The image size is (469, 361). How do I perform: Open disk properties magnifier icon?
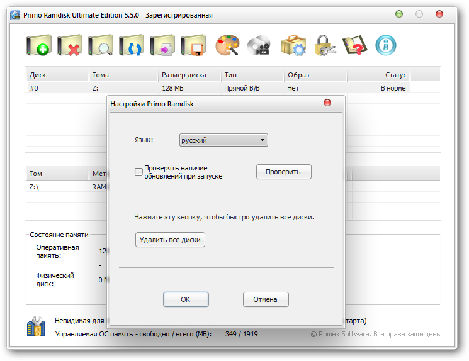tap(101, 45)
